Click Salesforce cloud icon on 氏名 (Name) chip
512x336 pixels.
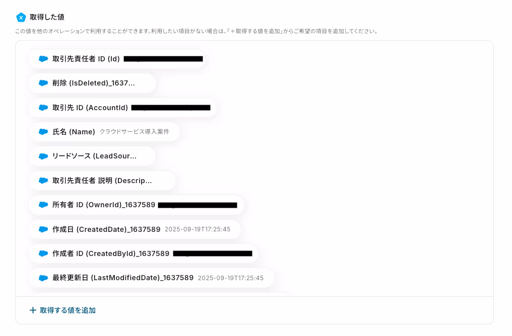pyautogui.click(x=43, y=132)
